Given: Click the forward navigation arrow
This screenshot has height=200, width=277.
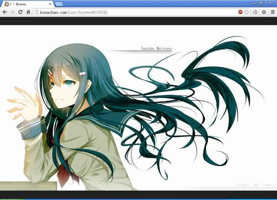Looking at the screenshot, I should pos(13,12).
